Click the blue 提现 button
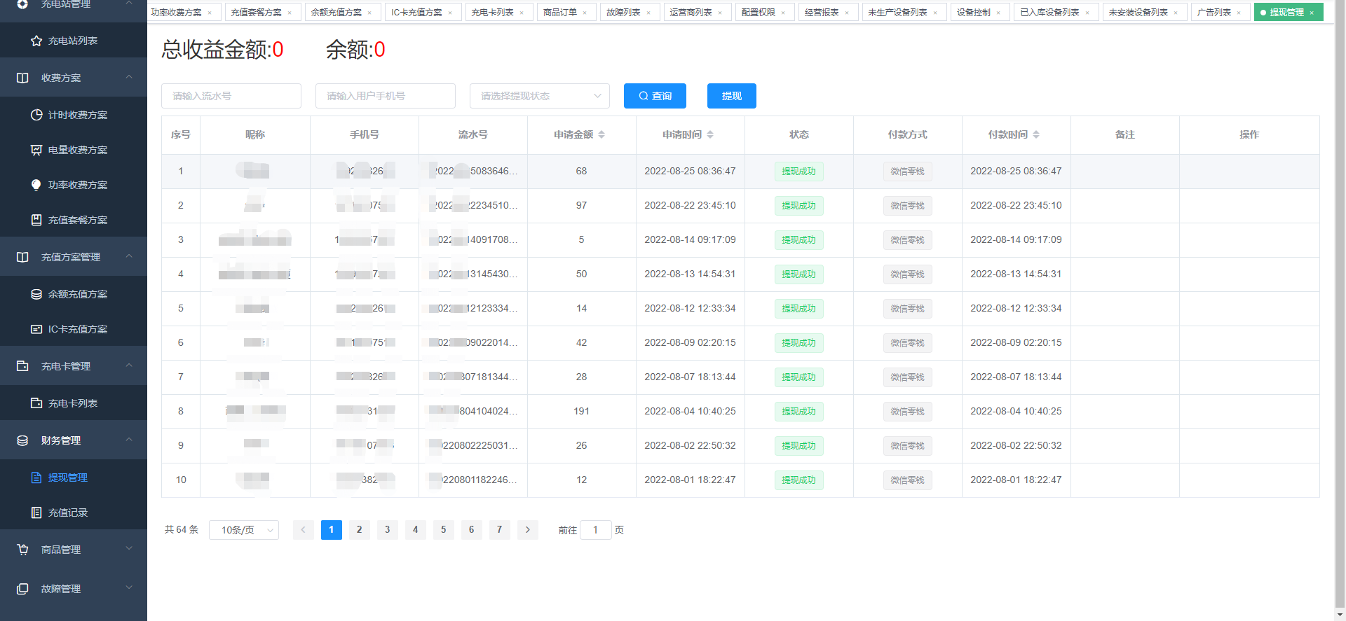Screen dimensions: 1346x621 click(x=731, y=96)
